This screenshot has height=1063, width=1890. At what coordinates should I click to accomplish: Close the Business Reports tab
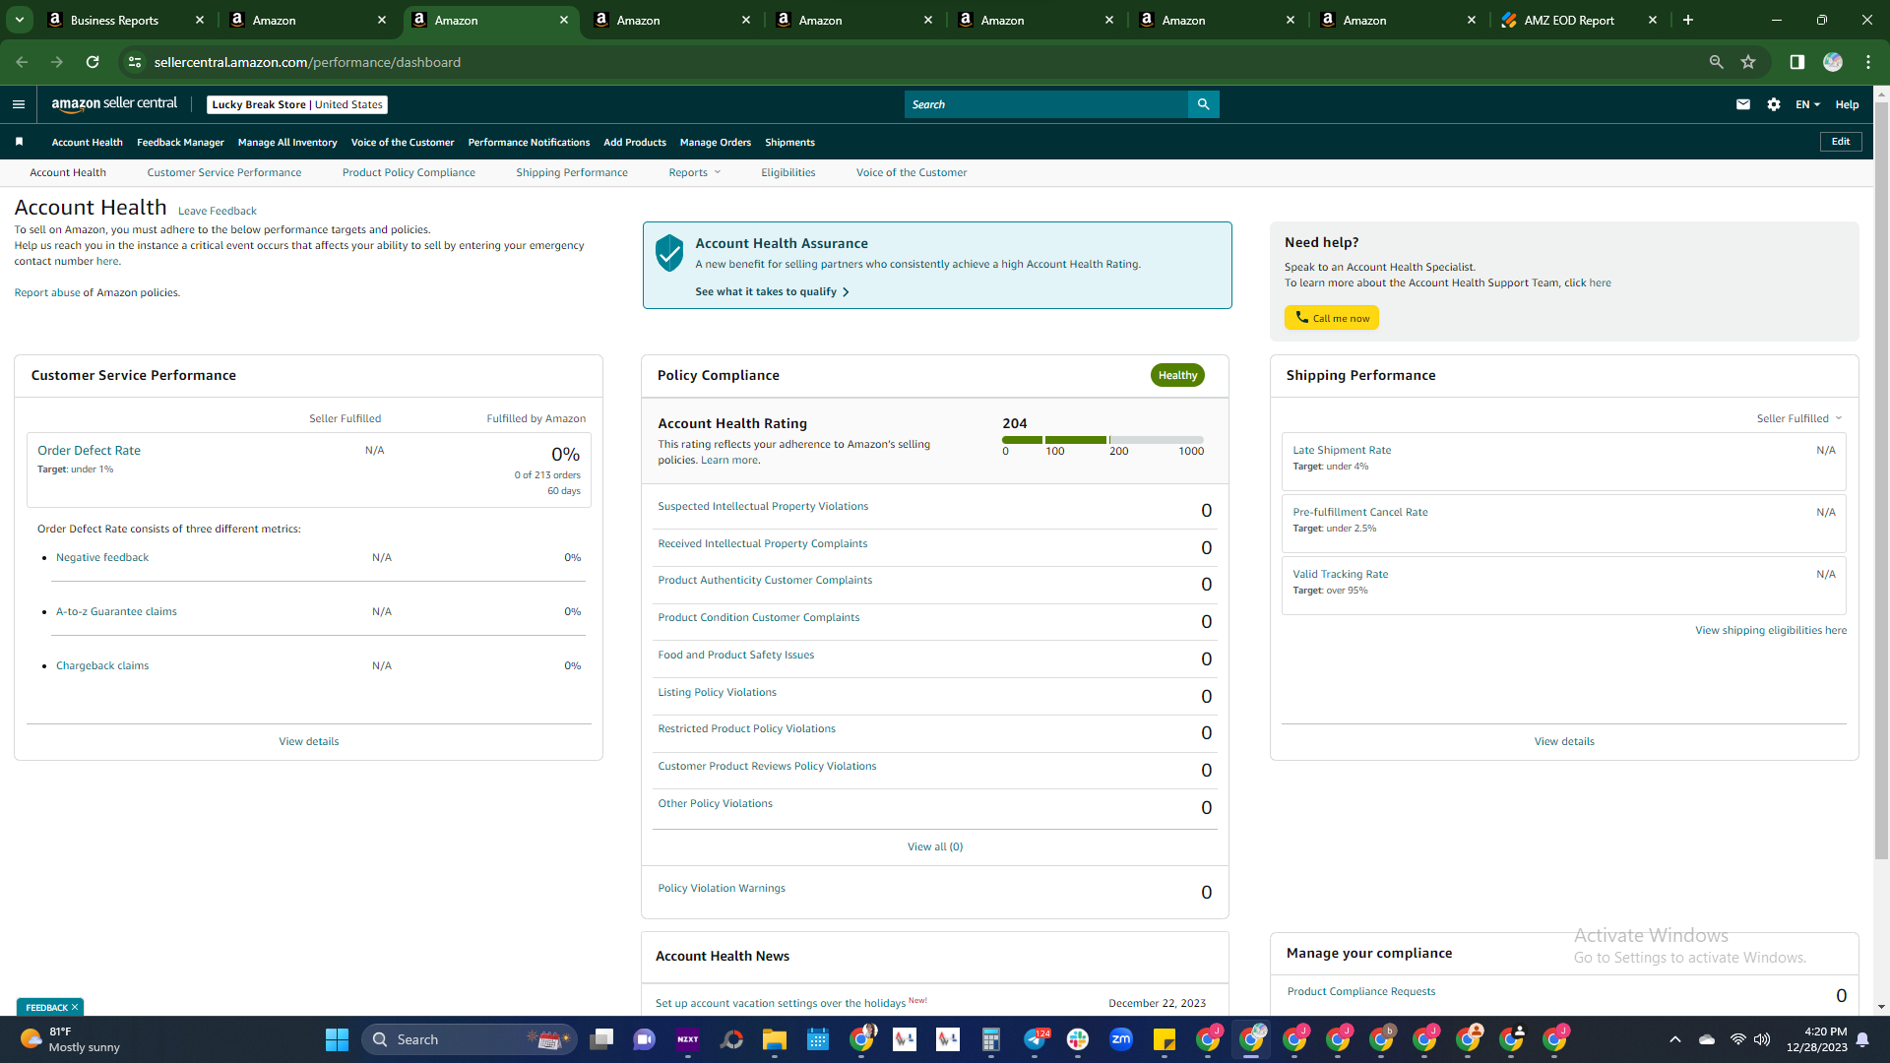pyautogui.click(x=200, y=20)
